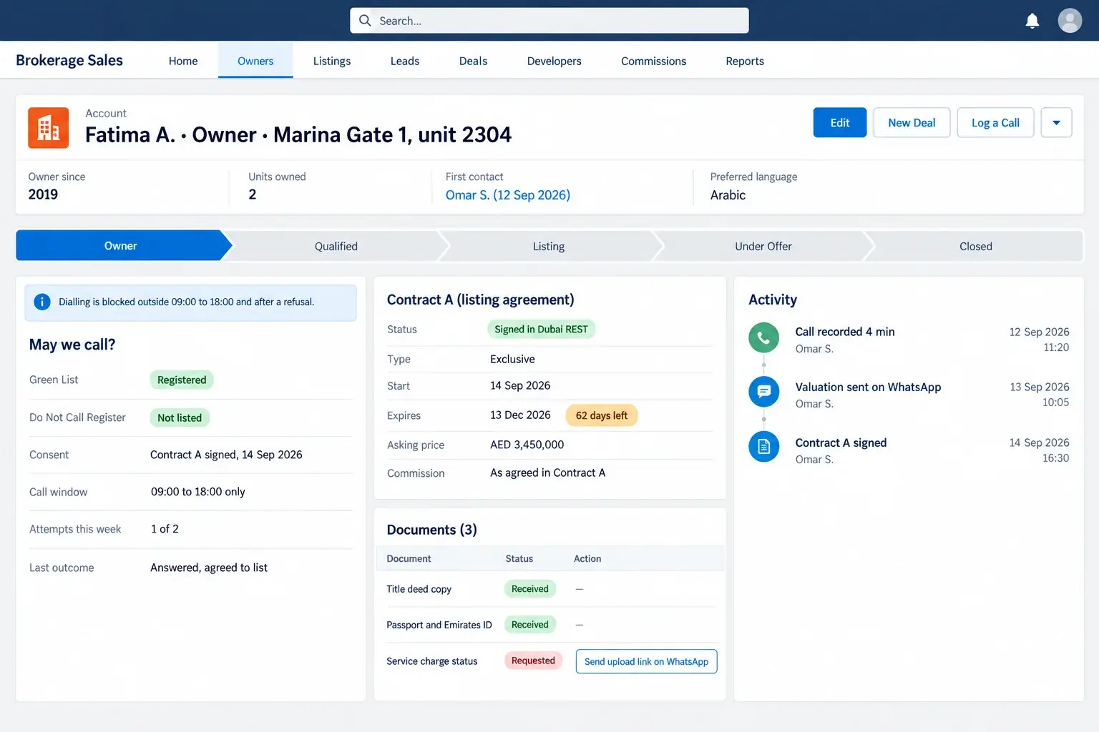This screenshot has width=1099, height=732.
Task: Open the Listings tab
Action: tap(332, 61)
